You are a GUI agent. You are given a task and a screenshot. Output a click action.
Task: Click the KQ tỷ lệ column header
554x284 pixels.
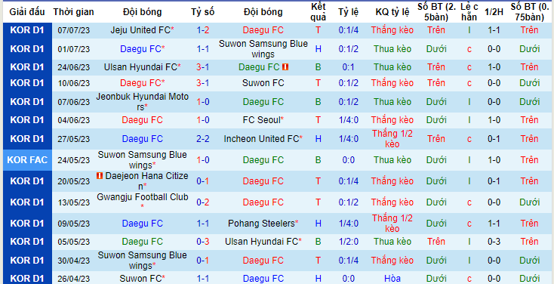coord(392,12)
